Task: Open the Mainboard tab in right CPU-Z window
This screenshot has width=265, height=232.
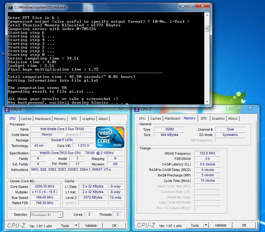Action: click(x=172, y=118)
